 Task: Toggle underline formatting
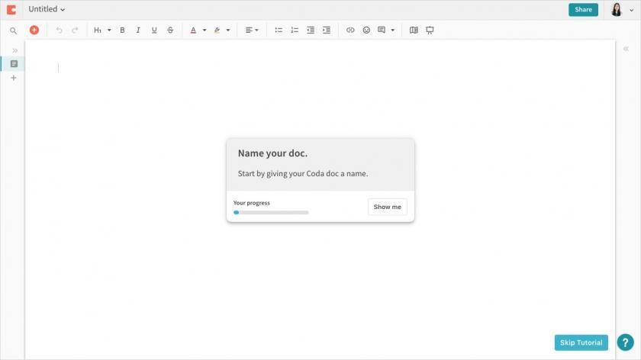point(154,31)
